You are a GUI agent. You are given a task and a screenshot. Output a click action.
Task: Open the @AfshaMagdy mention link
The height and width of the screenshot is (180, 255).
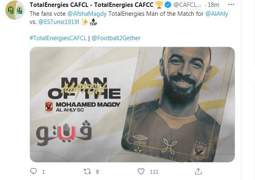(87, 14)
